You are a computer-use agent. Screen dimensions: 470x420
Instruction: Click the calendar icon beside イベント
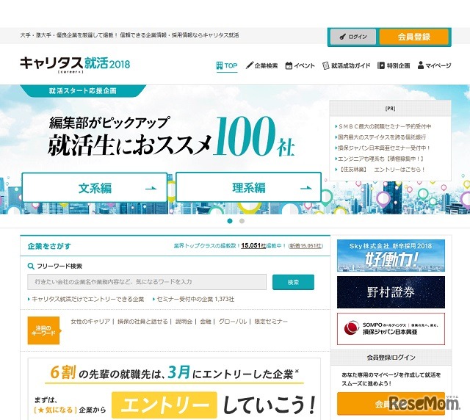289,65
